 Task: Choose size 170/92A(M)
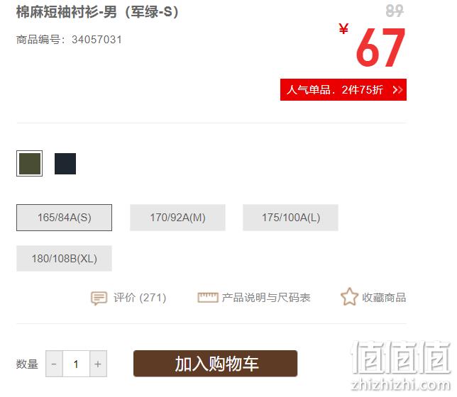[x=177, y=218]
